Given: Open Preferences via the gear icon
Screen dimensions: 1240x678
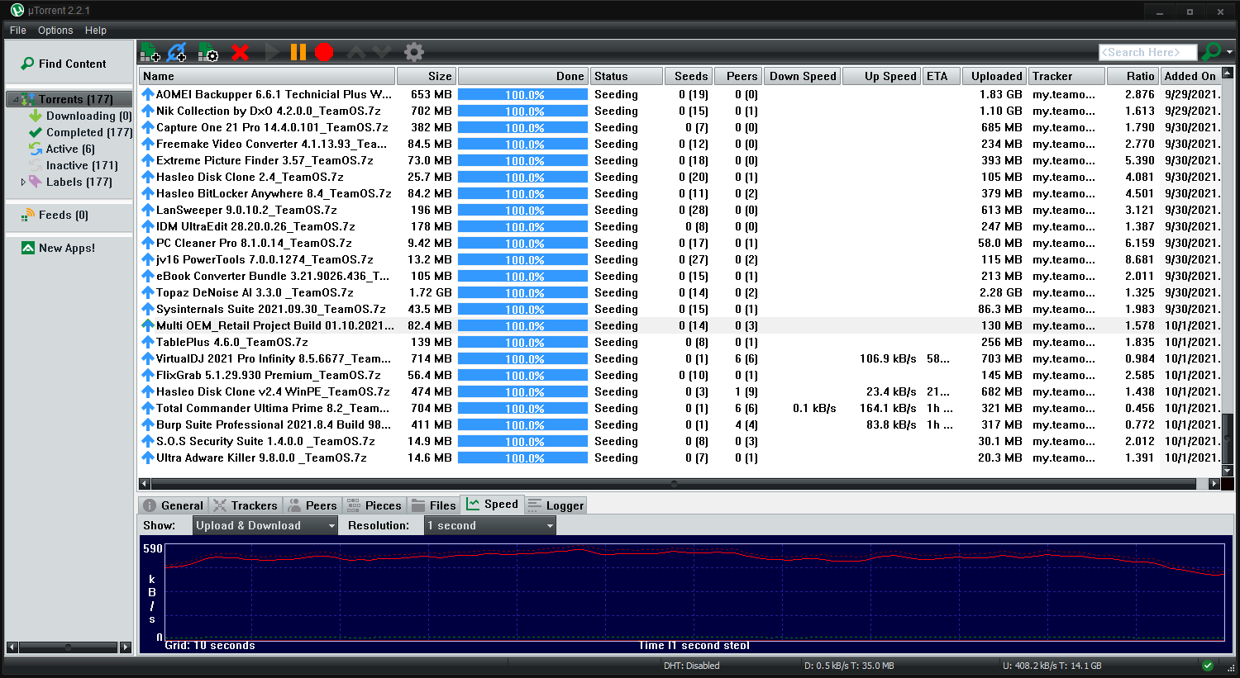Looking at the screenshot, I should pos(414,52).
